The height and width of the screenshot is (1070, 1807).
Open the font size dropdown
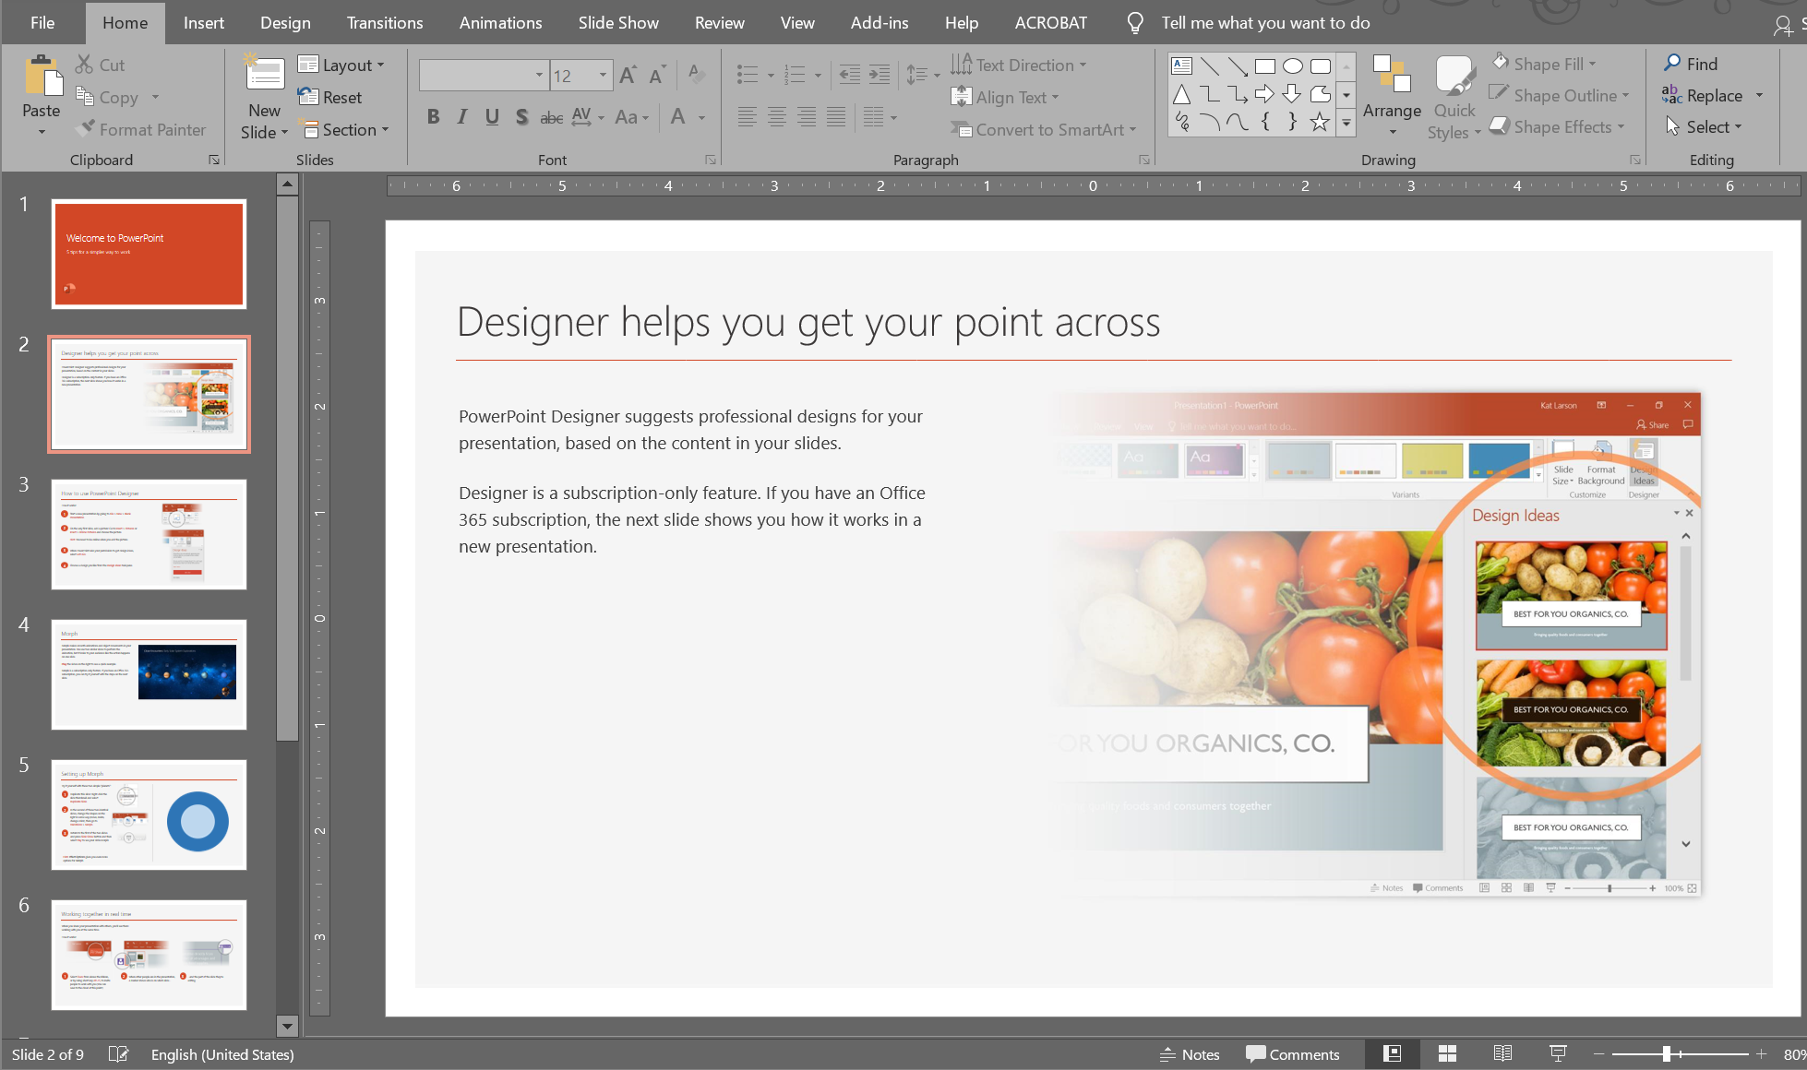tap(603, 75)
